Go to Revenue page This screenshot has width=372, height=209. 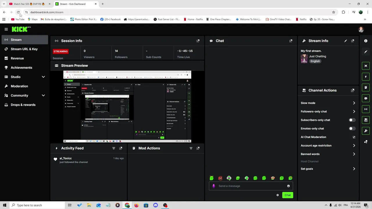[x=25, y=58]
